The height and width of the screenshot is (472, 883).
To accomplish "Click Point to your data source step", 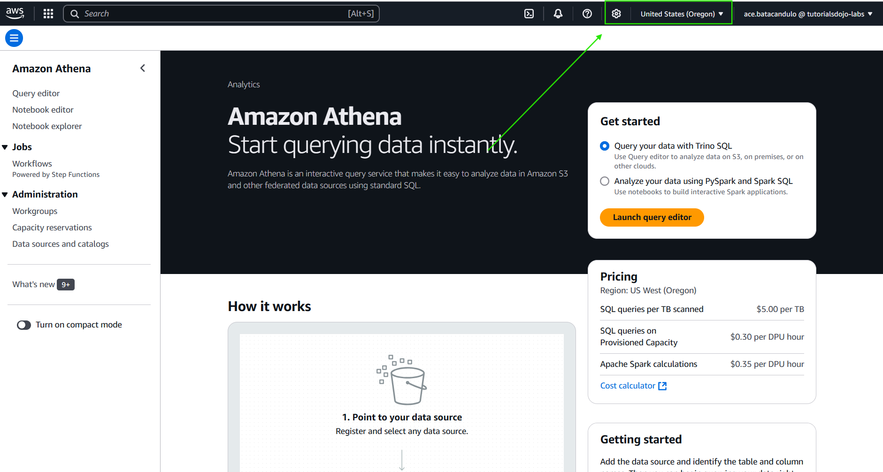I will tap(402, 417).
